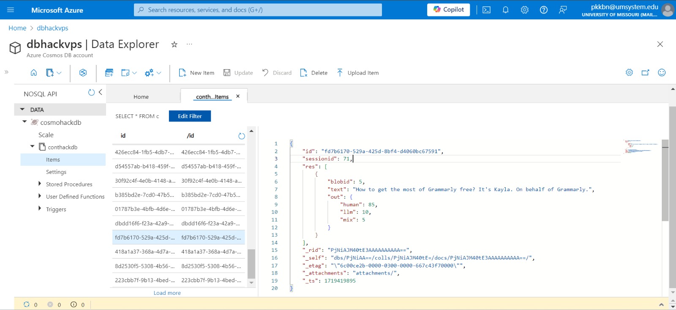Select document row b385bd2e-7cd0-47b5
This screenshot has height=310, width=676.
pyautogui.click(x=178, y=195)
